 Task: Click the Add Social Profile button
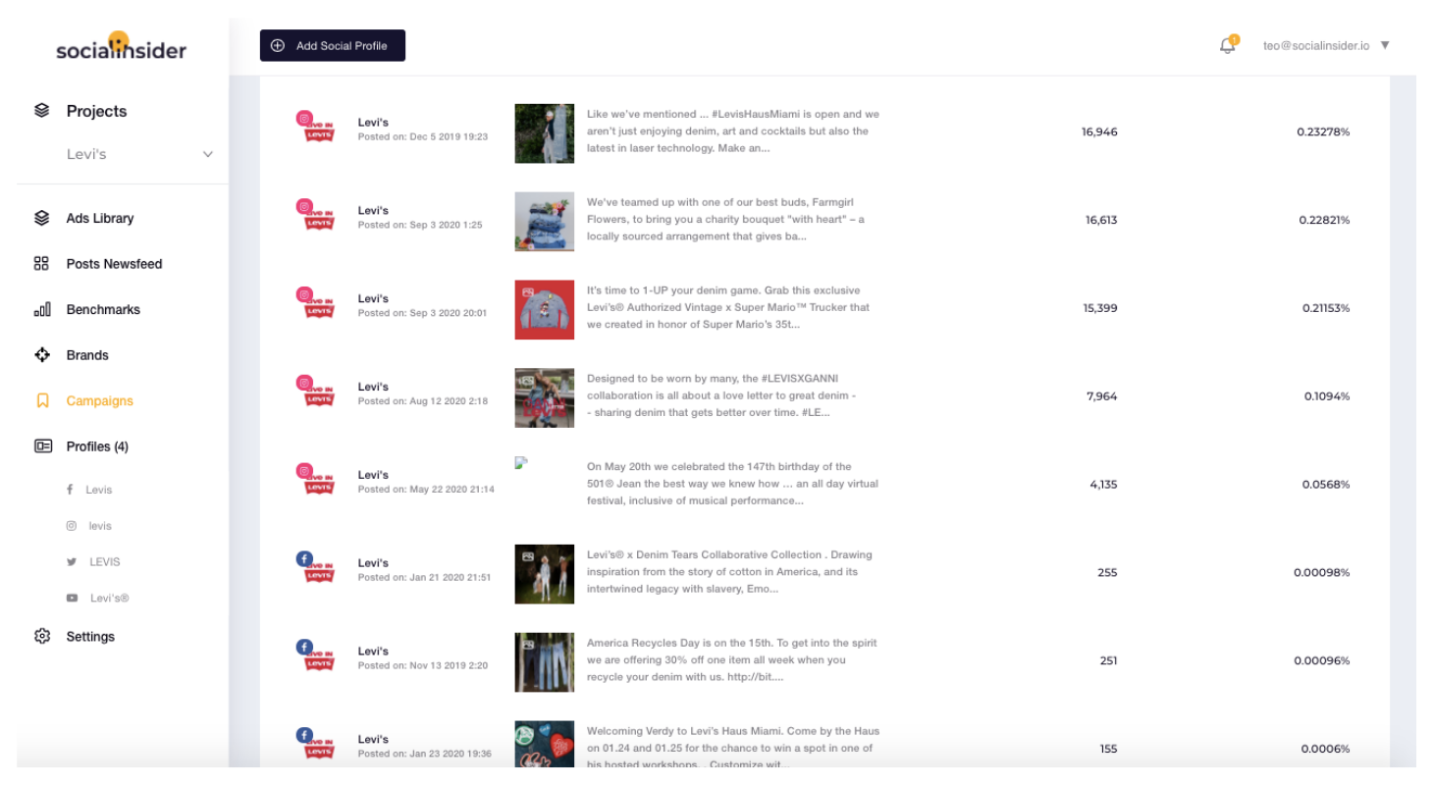(x=332, y=45)
